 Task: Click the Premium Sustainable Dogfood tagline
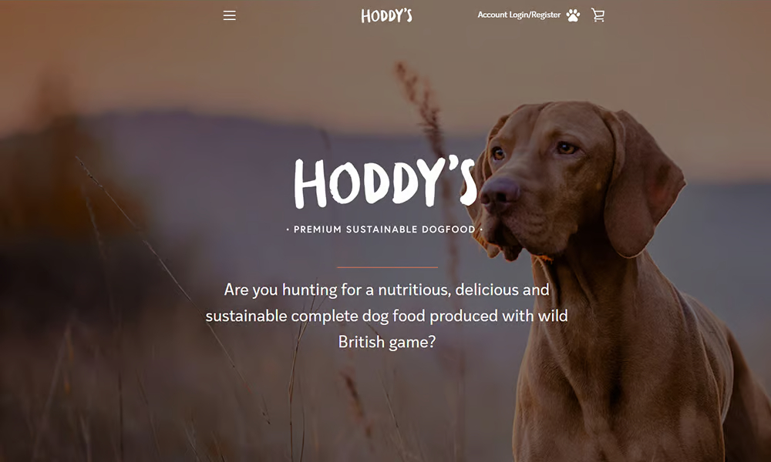(385, 229)
